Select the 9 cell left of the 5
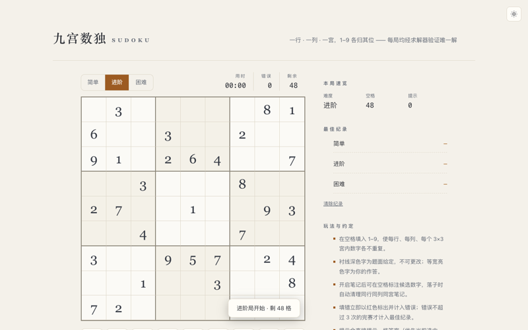 (168, 259)
